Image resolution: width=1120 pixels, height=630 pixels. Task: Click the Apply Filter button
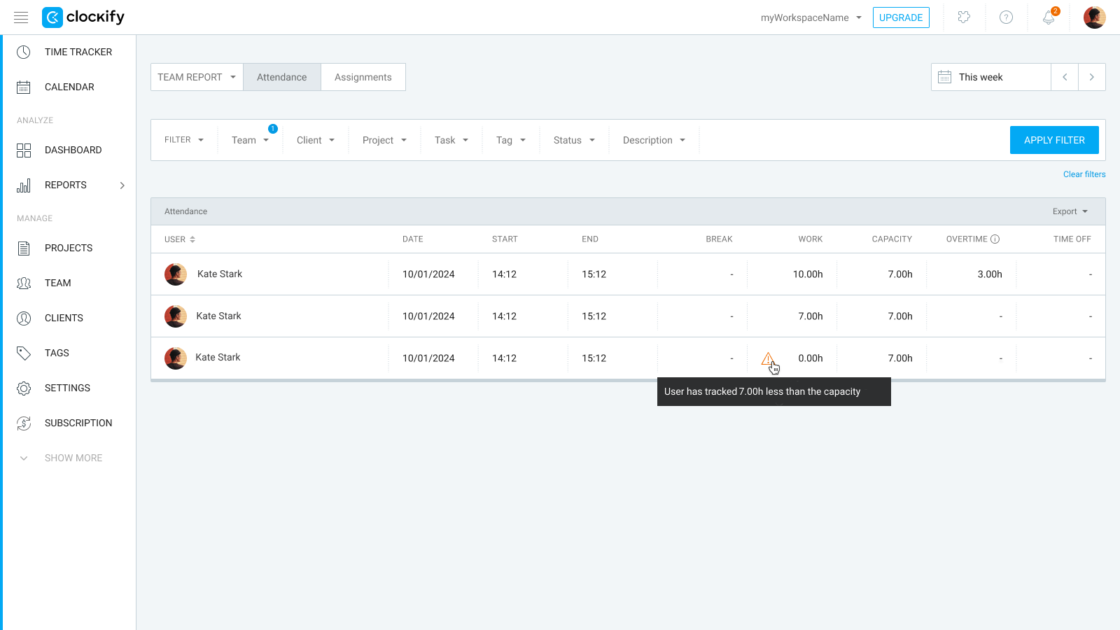point(1053,140)
